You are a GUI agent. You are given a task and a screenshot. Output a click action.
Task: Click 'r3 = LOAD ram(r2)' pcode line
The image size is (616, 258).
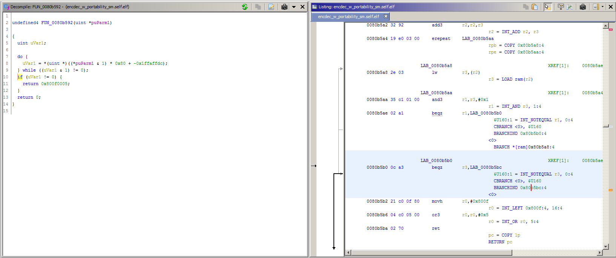click(511, 79)
